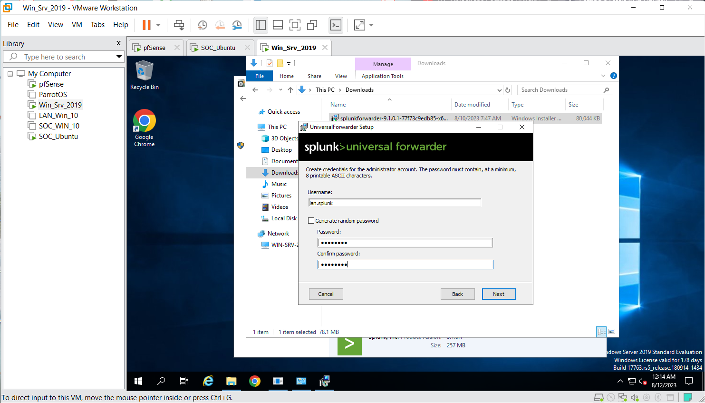Enable Generate random password checkbox

pyautogui.click(x=311, y=221)
